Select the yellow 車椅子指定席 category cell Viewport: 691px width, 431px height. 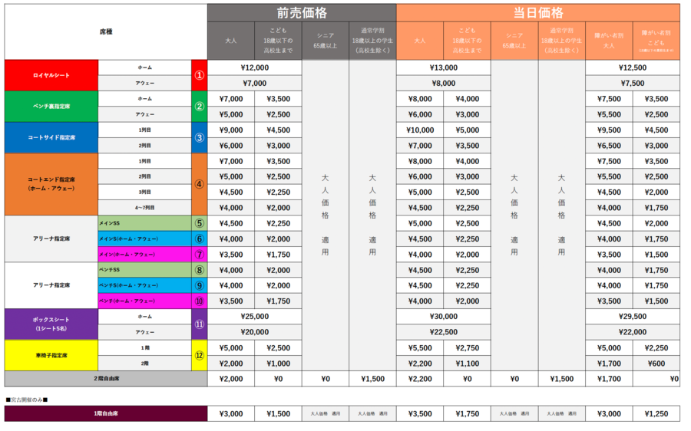point(51,356)
